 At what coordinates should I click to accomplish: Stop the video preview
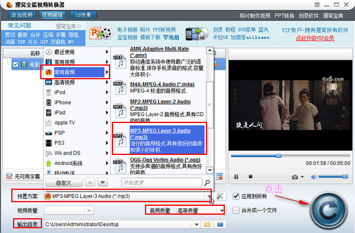click(250, 176)
